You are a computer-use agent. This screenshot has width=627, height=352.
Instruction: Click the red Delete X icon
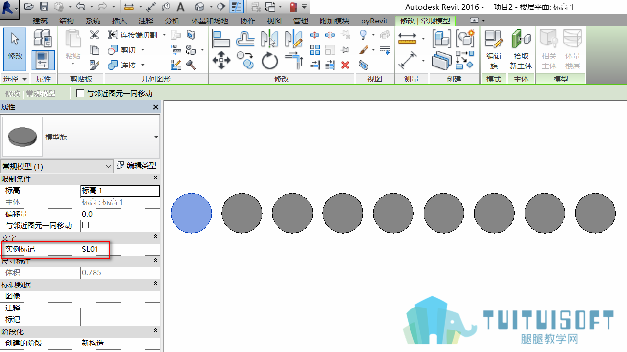(x=345, y=65)
